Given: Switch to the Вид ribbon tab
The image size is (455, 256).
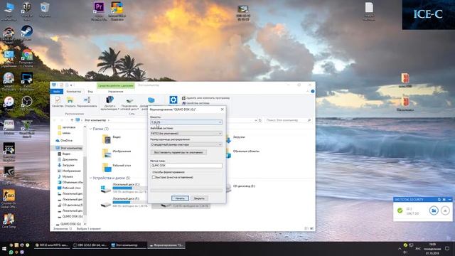Looking at the screenshot, I should pos(90,92).
